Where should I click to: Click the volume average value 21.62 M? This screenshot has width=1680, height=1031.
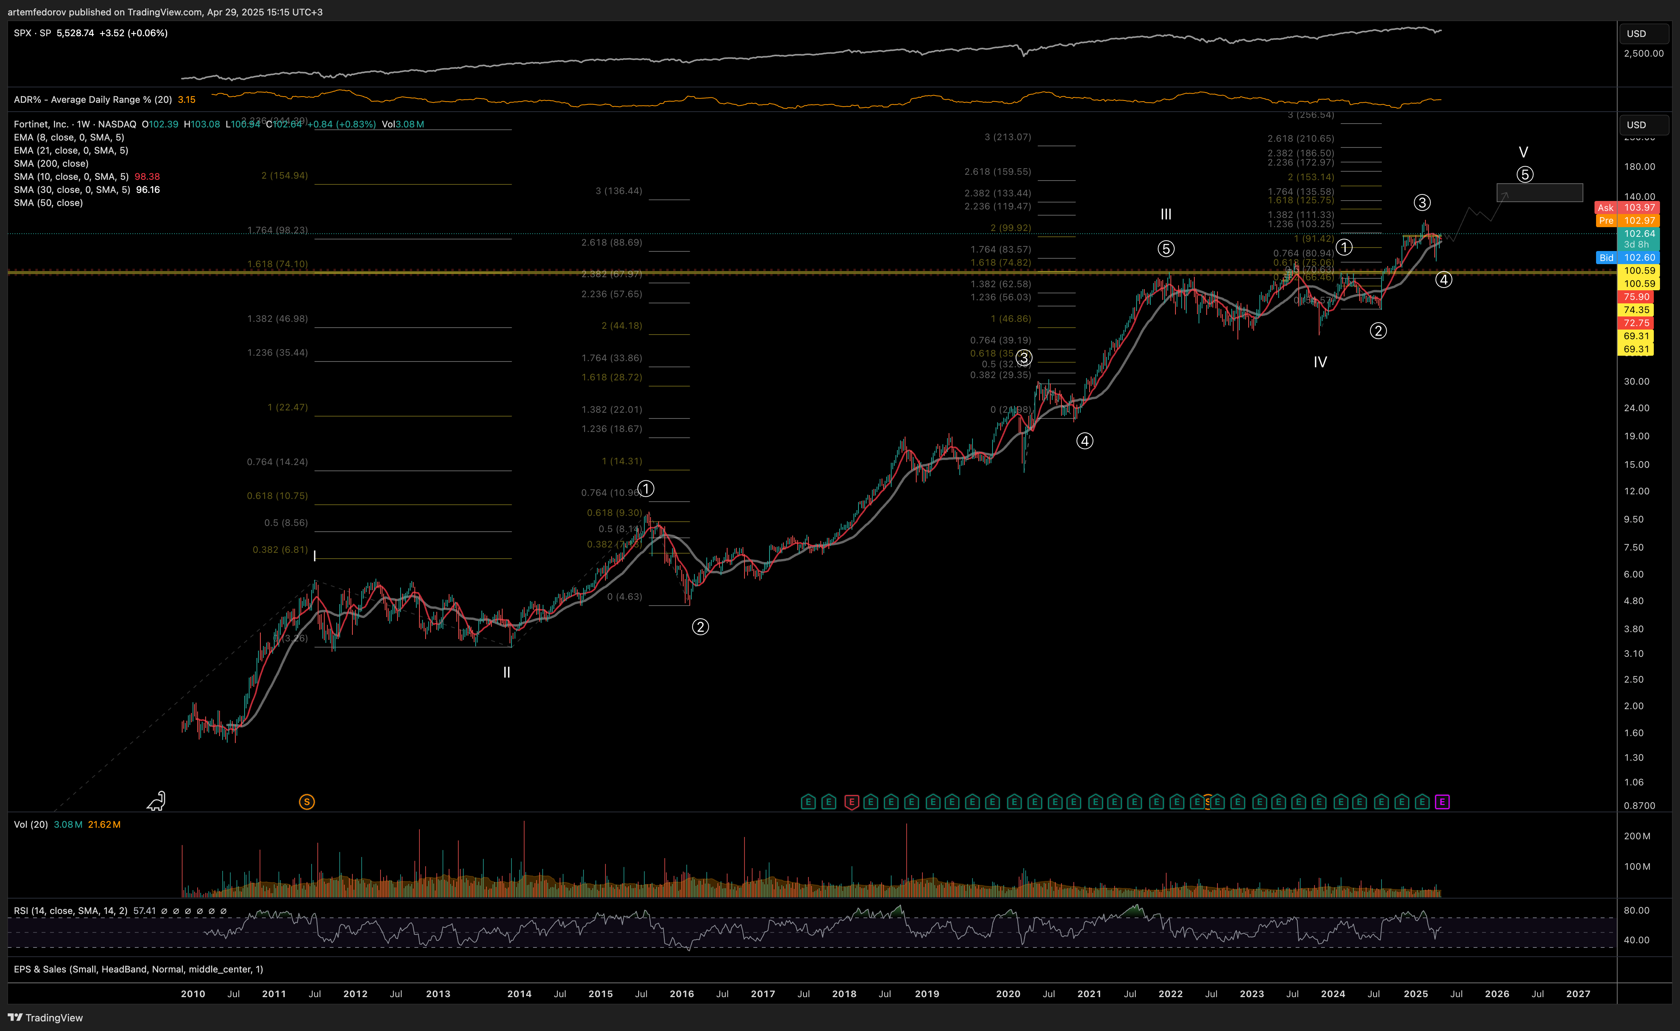[x=104, y=824]
